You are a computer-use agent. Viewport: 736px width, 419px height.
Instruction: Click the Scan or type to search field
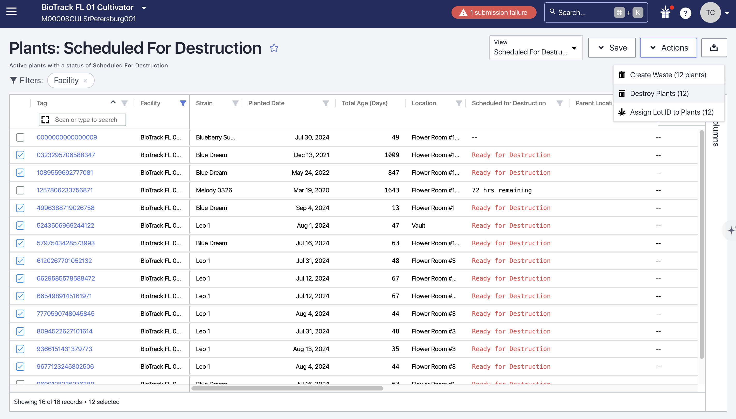point(82,120)
